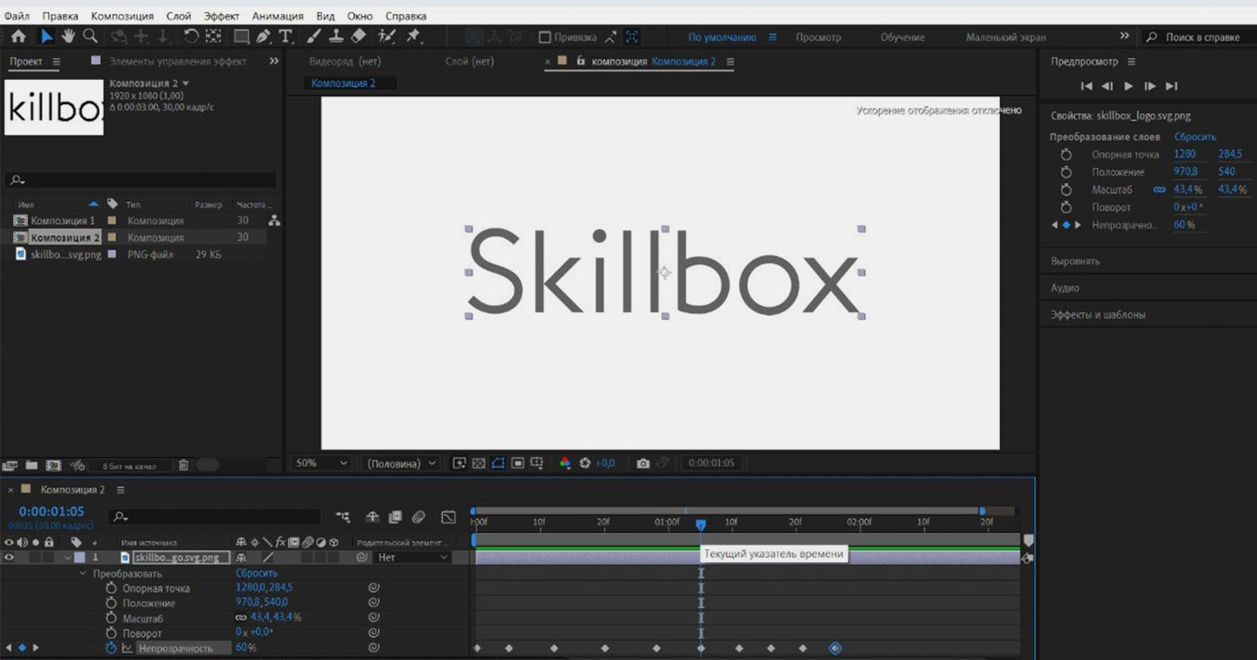Click the new composition icon in Project panel
This screenshot has height=660, width=1257.
[53, 465]
